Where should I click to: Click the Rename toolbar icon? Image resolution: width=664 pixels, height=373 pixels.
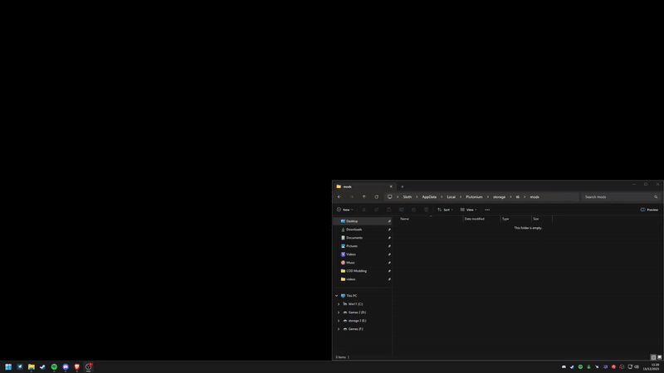coord(402,210)
